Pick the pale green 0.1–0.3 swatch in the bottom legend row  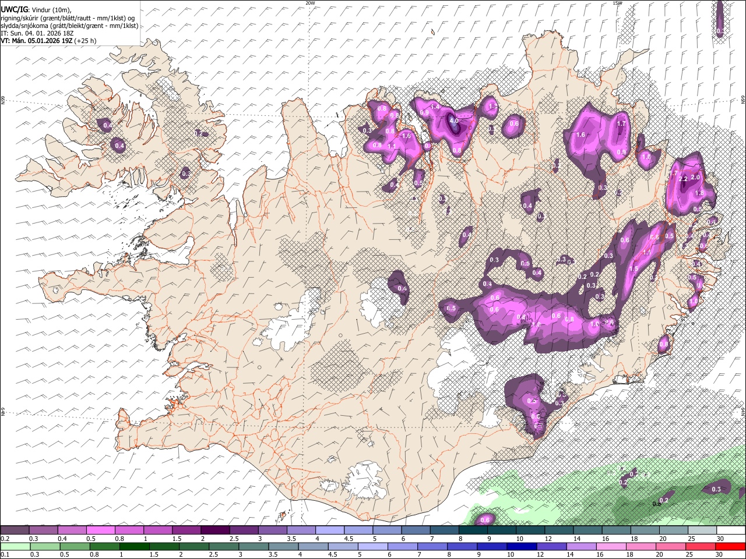point(15,546)
